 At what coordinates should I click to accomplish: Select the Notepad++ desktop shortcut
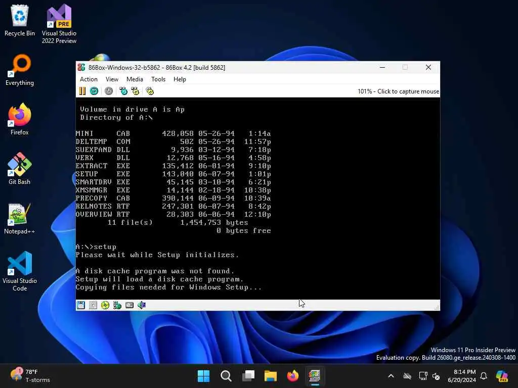(20, 218)
